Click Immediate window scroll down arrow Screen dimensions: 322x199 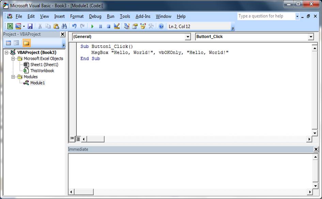pos(316,186)
